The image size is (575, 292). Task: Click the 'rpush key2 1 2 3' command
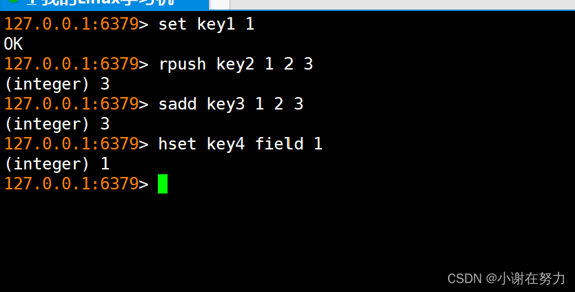click(235, 64)
